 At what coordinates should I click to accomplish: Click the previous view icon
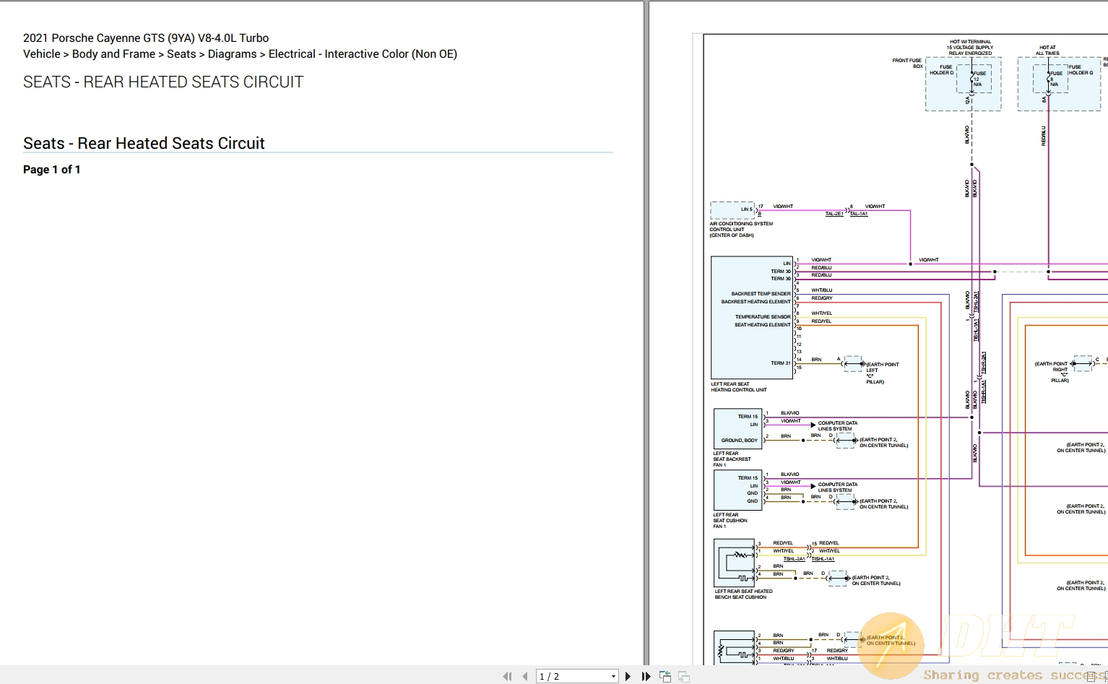665,676
